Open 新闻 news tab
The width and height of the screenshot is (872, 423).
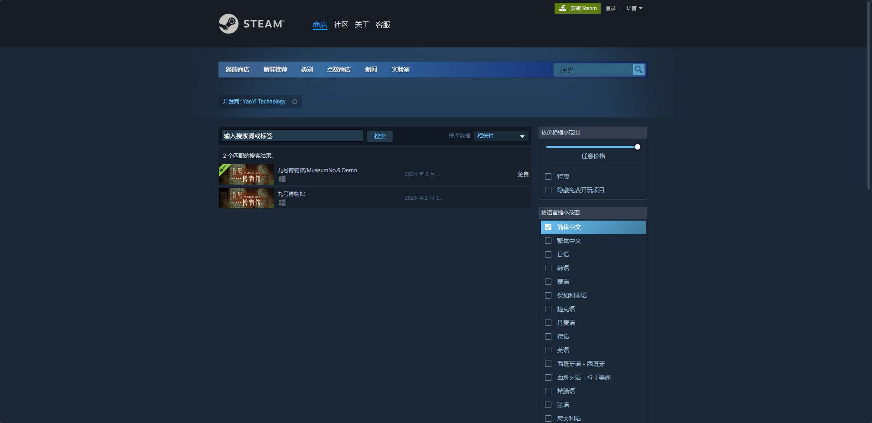371,69
